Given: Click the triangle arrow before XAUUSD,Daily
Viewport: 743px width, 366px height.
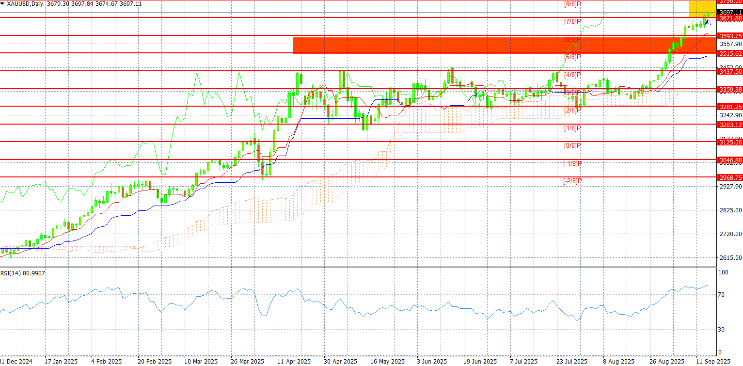Looking at the screenshot, I should (3, 3).
